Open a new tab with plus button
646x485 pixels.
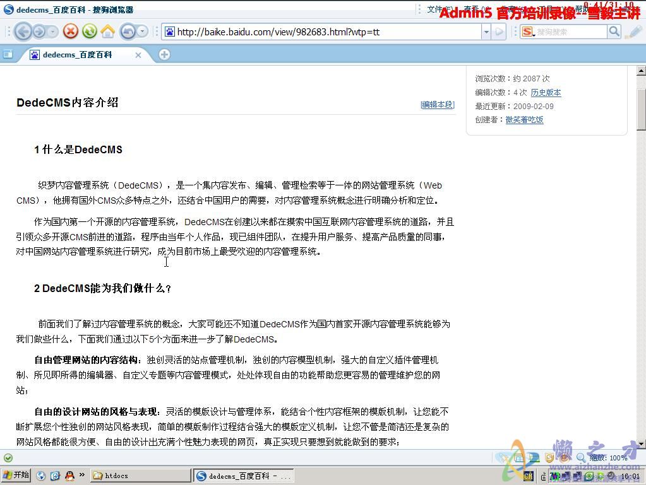click(164, 54)
